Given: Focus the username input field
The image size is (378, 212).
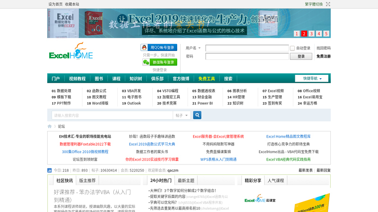Looking at the screenshot, I should click(247, 48).
